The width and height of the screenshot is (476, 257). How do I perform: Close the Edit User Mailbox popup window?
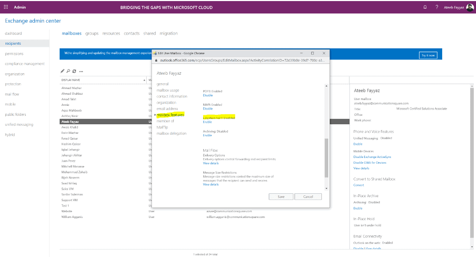click(324, 53)
